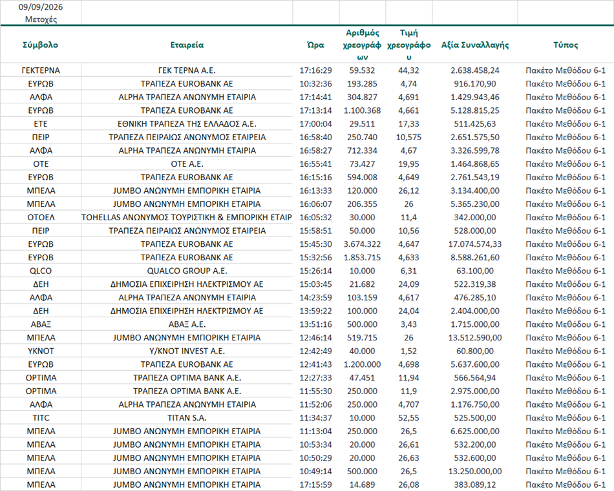Select the ΟΤΟΕΛ symbol cell
Viewport: 614px width, 491px height.
(x=41, y=217)
